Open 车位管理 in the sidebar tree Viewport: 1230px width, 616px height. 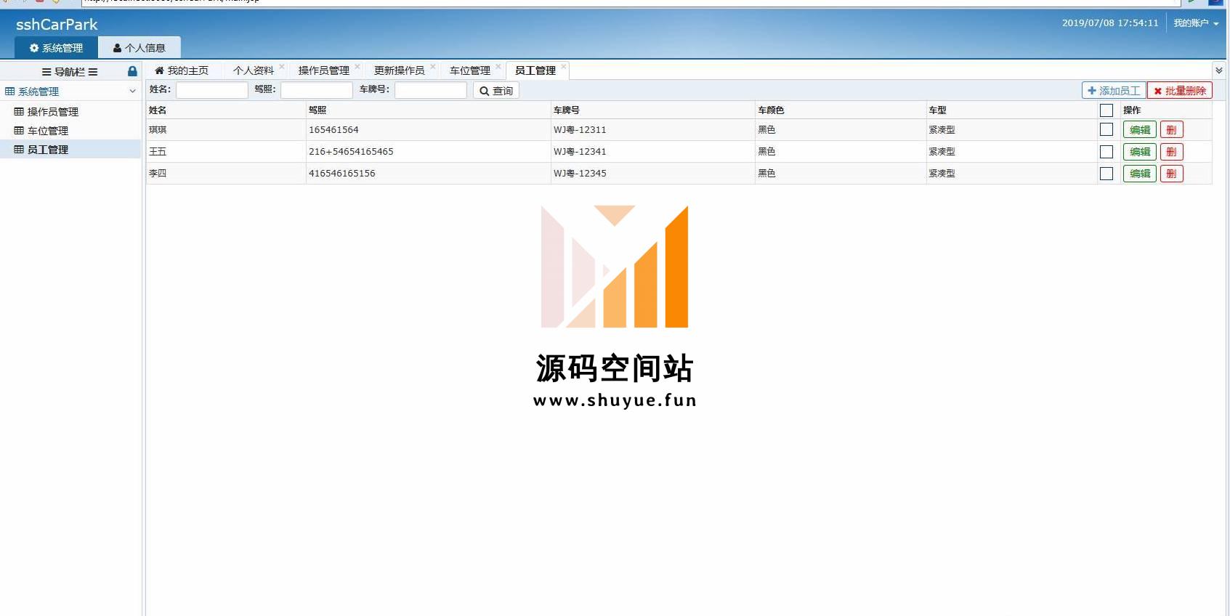click(x=48, y=131)
